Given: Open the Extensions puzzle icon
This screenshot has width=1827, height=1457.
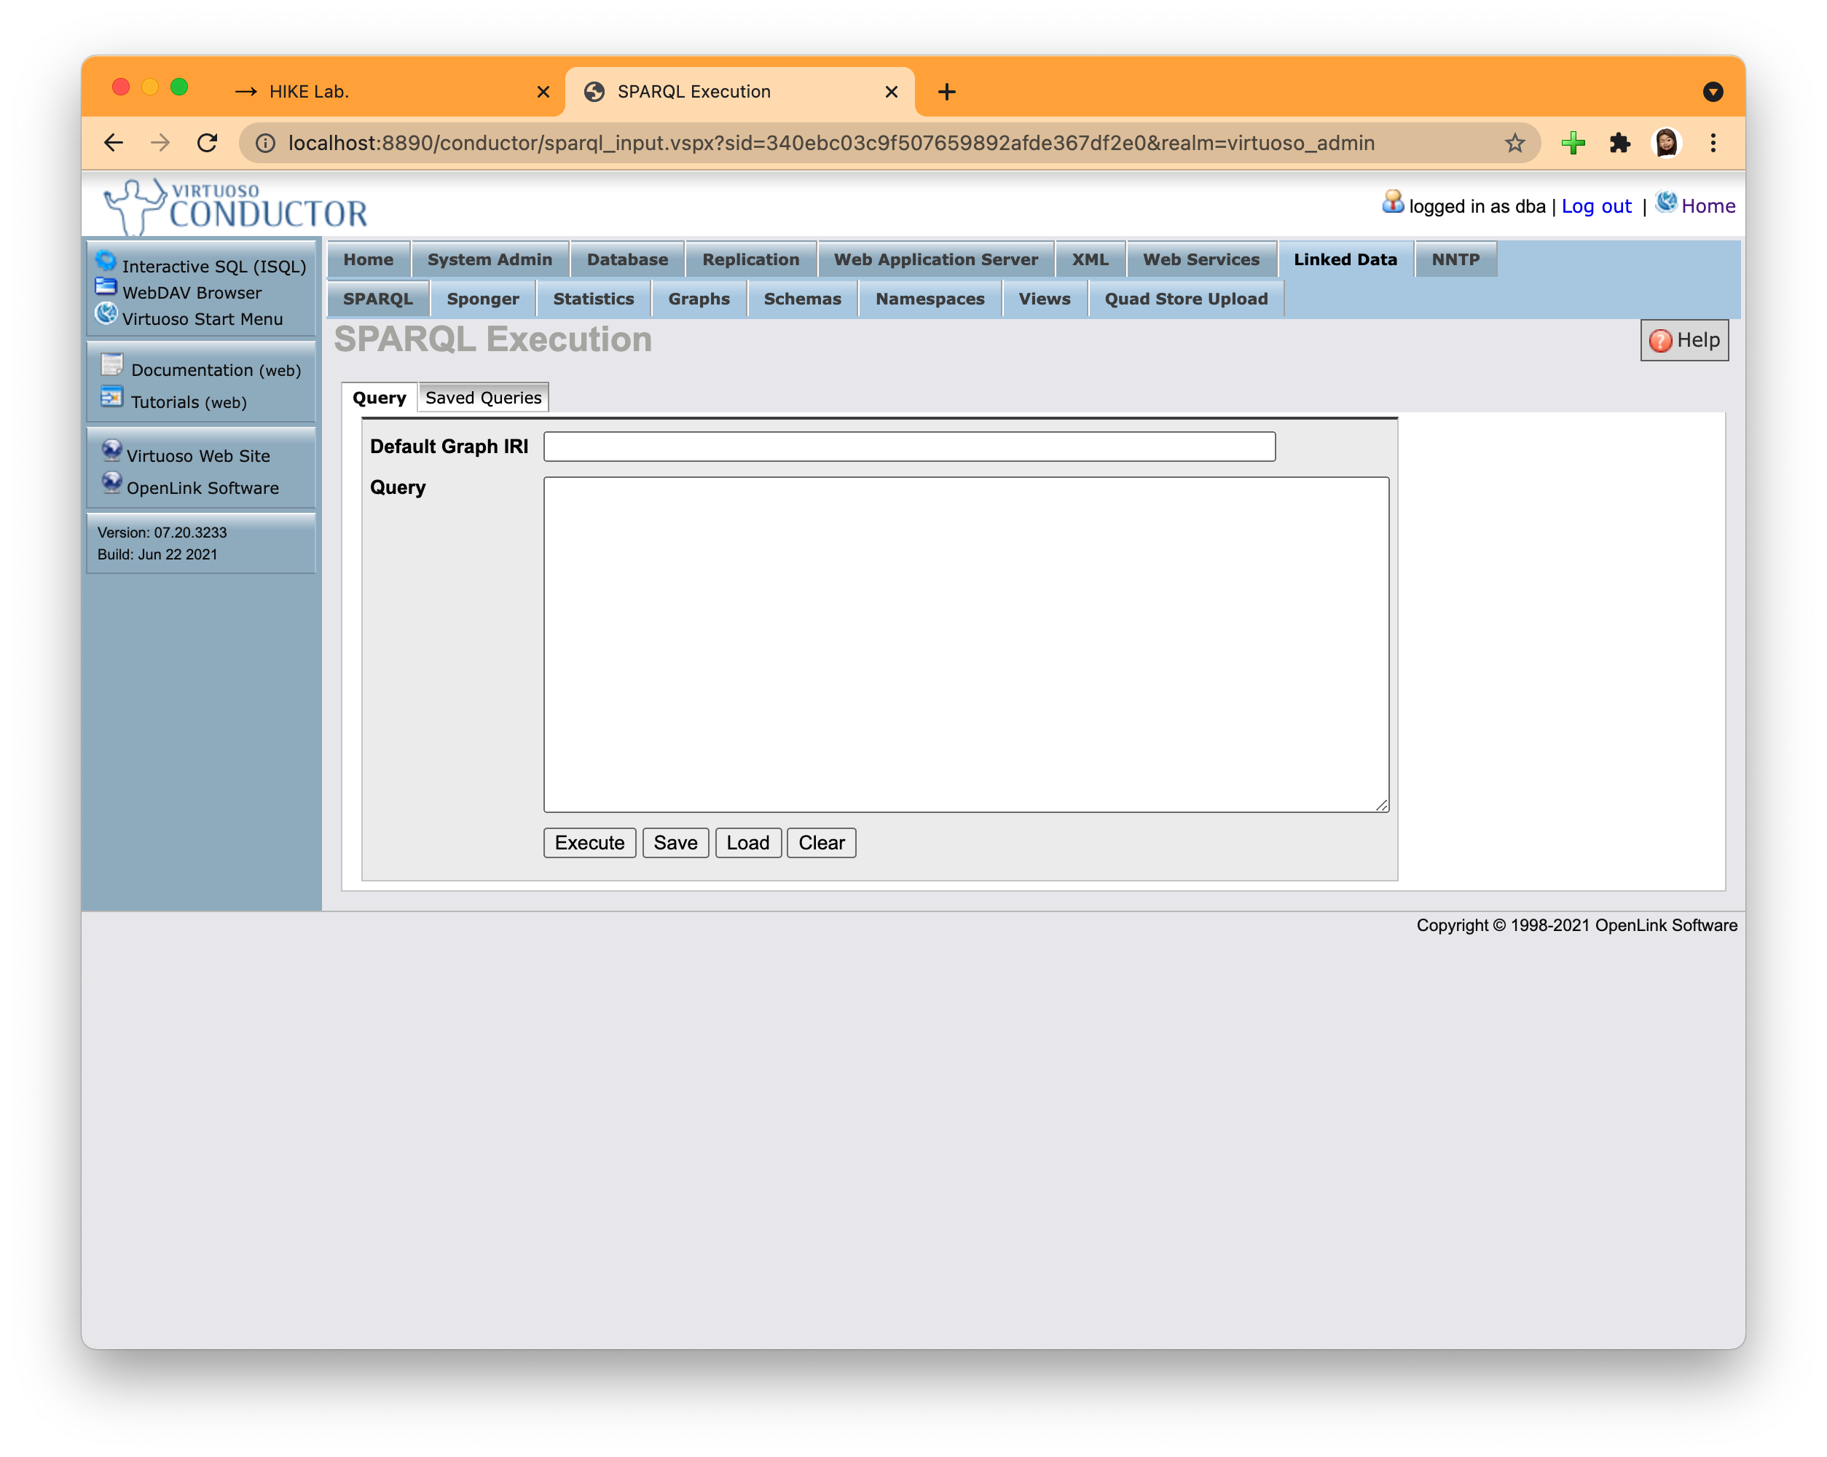Looking at the screenshot, I should [x=1619, y=142].
